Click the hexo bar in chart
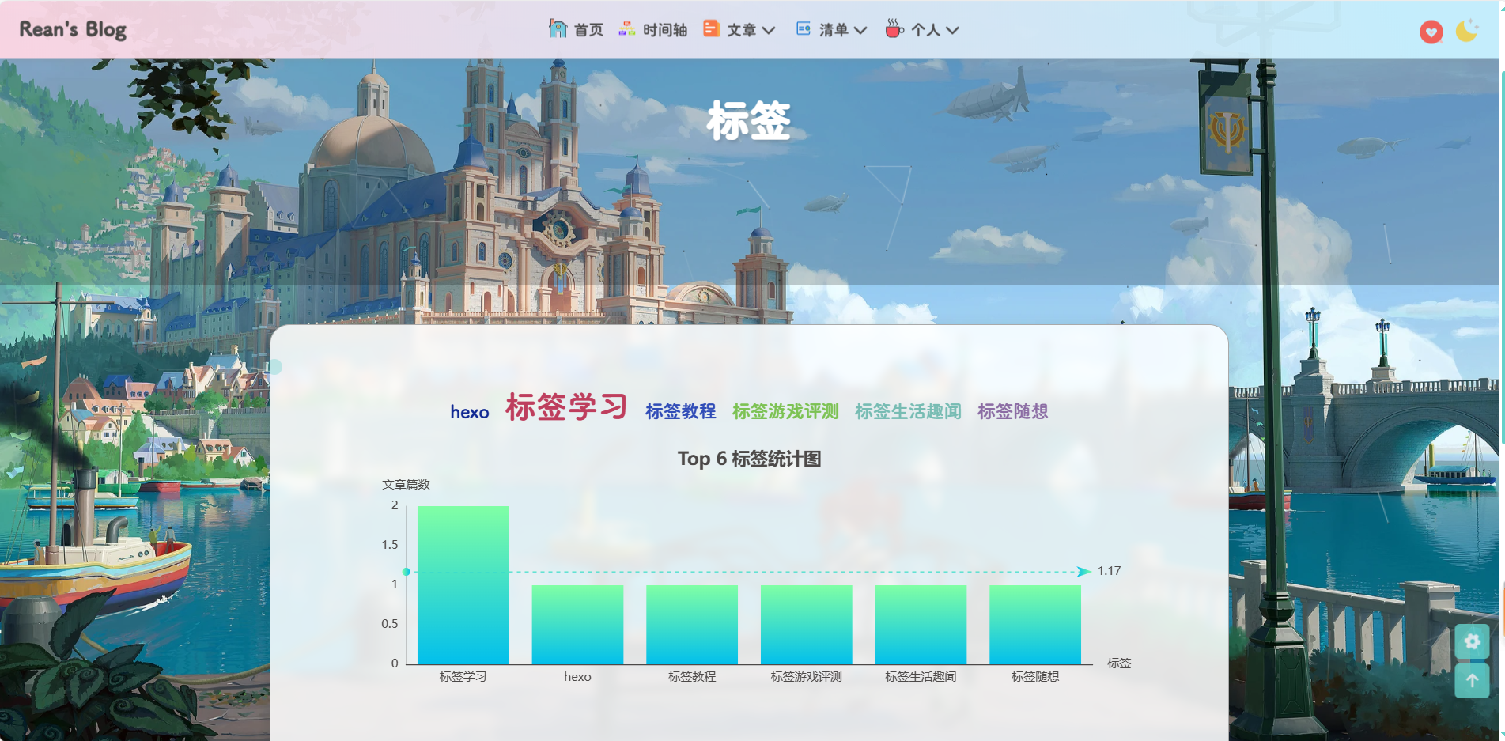Viewport: 1505px width, 741px height. 577,625
